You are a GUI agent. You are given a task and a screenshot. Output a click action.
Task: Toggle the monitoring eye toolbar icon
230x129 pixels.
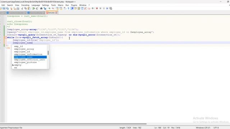tap(93, 9)
